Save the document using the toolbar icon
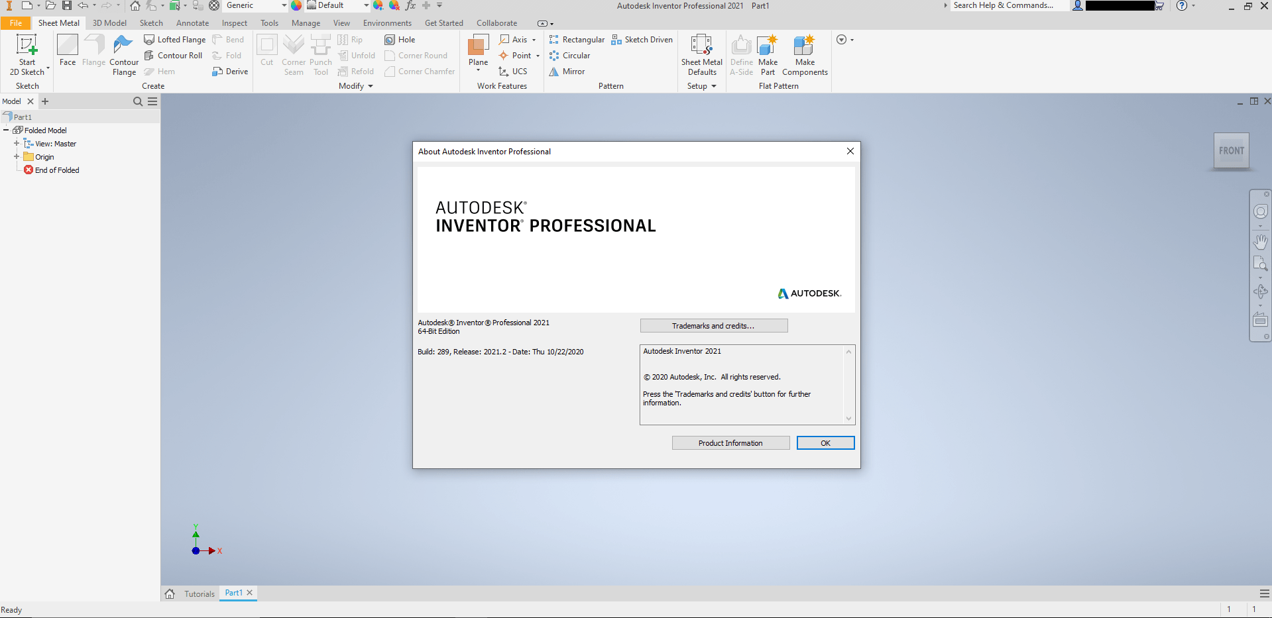The width and height of the screenshot is (1272, 618). pyautogui.click(x=67, y=5)
